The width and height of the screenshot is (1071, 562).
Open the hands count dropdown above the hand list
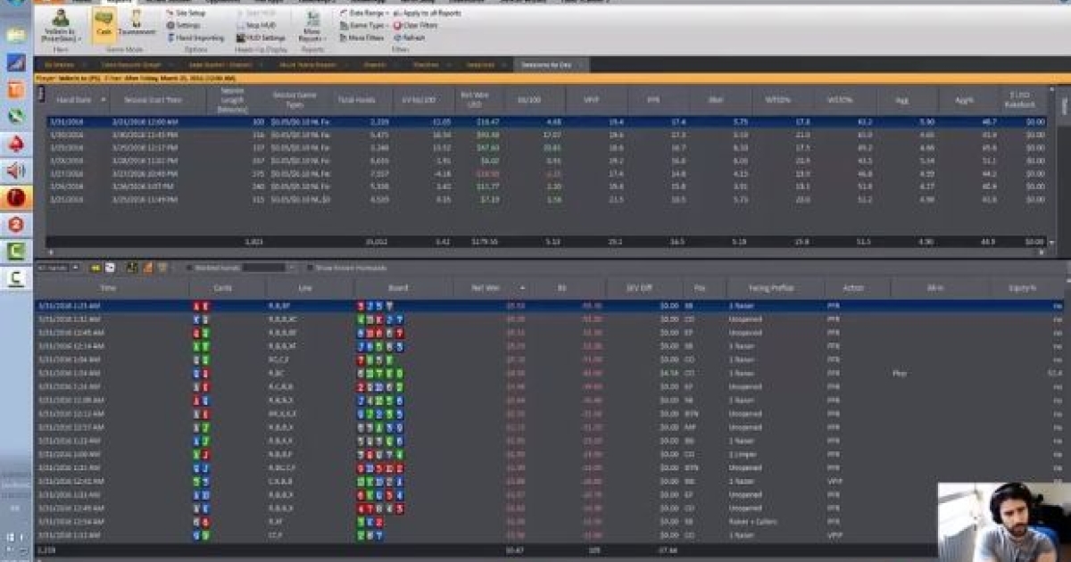tap(58, 268)
